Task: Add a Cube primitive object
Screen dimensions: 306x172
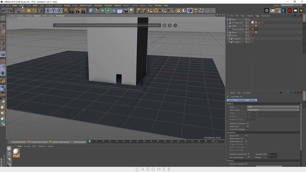Action: [x=91, y=11]
